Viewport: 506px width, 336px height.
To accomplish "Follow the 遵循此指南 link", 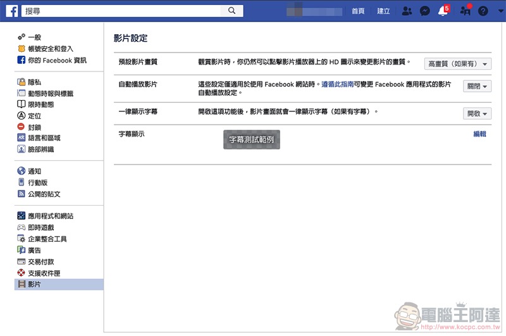I will click(x=338, y=84).
